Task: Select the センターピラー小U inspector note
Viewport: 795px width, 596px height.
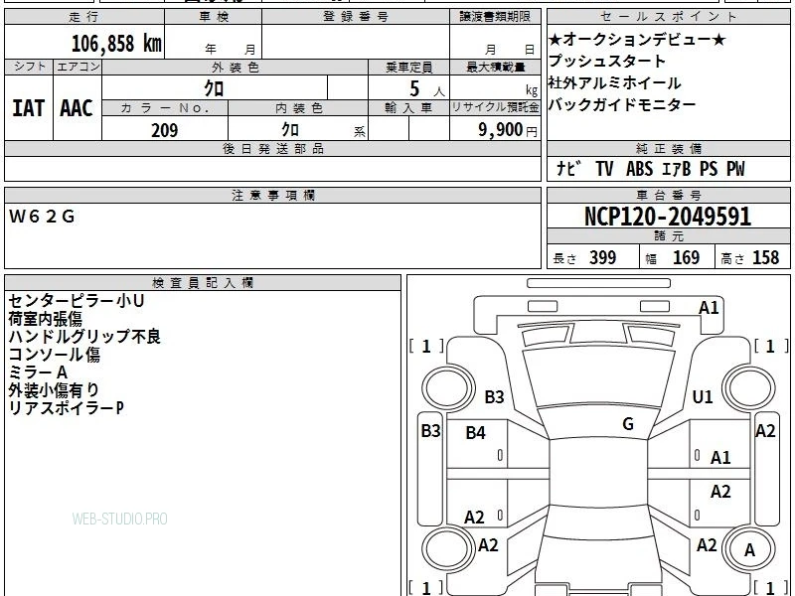Action: point(77,301)
